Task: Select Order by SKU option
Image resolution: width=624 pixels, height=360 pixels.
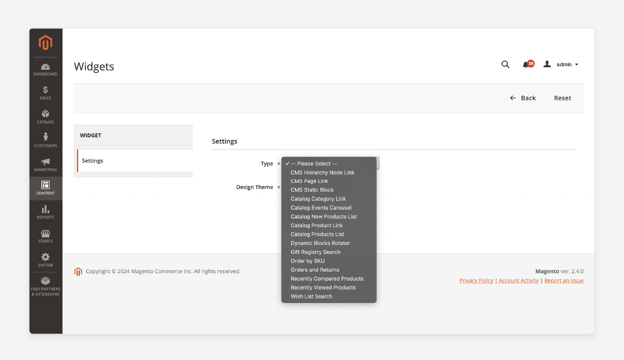Action: click(x=329, y=261)
